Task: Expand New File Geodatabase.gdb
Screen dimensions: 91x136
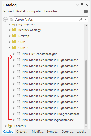Action: (14, 54)
